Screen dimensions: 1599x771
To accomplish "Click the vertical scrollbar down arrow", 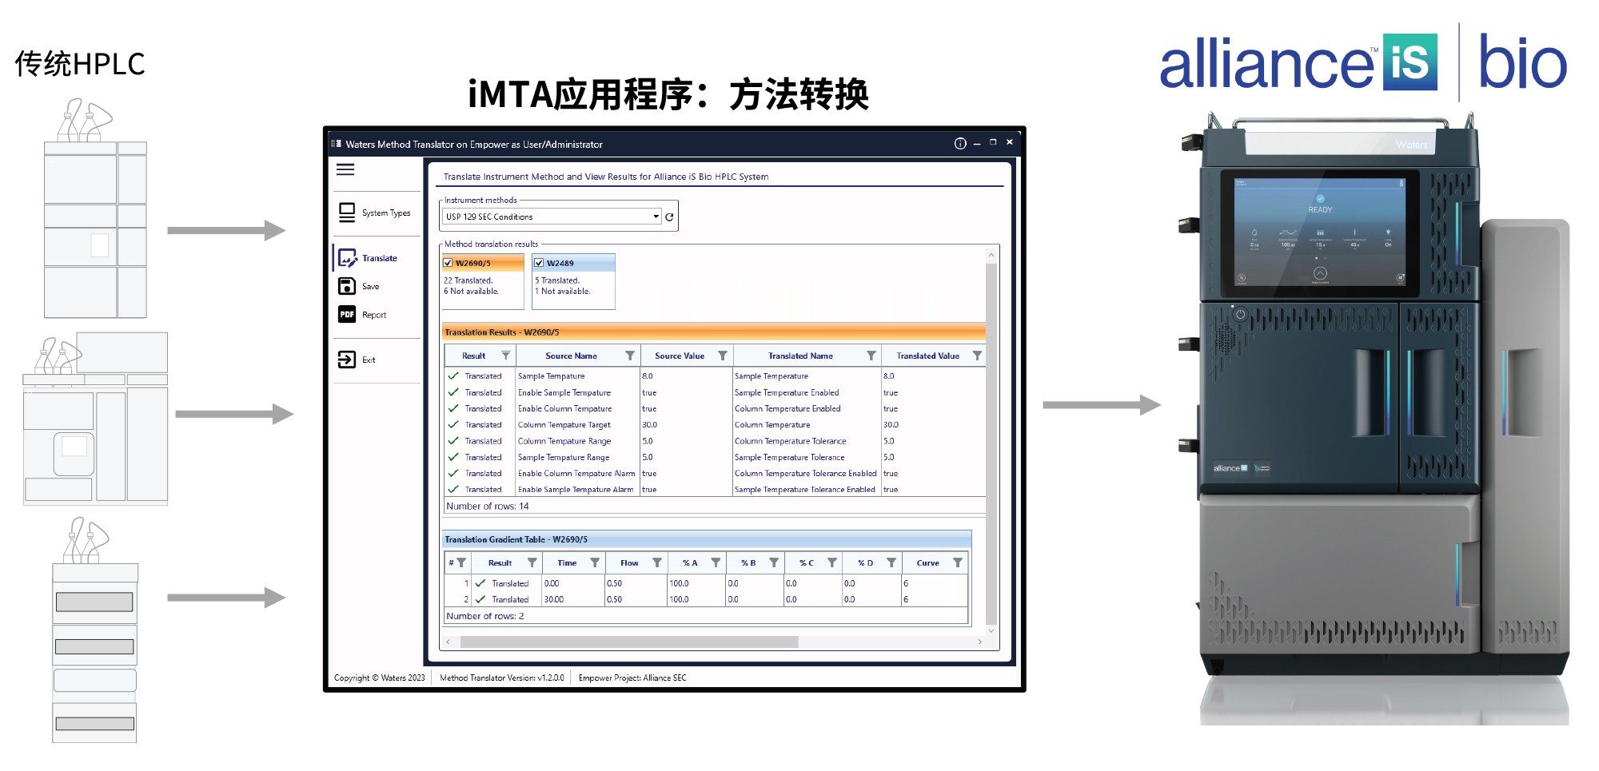I will [x=991, y=630].
